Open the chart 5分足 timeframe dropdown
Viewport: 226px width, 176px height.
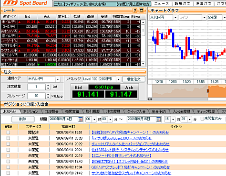tap(224, 17)
